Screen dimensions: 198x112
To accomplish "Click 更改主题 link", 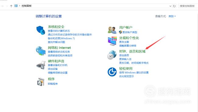I will (124, 42).
